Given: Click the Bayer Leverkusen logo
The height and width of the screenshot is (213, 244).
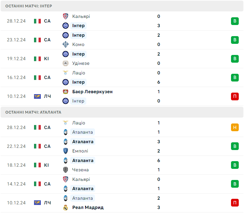Looking at the screenshot, I should click(x=65, y=92).
